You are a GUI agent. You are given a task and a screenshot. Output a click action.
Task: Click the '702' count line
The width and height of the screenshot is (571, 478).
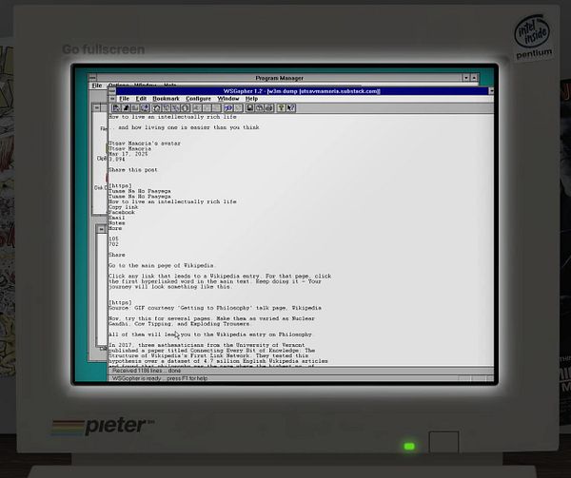113,244
